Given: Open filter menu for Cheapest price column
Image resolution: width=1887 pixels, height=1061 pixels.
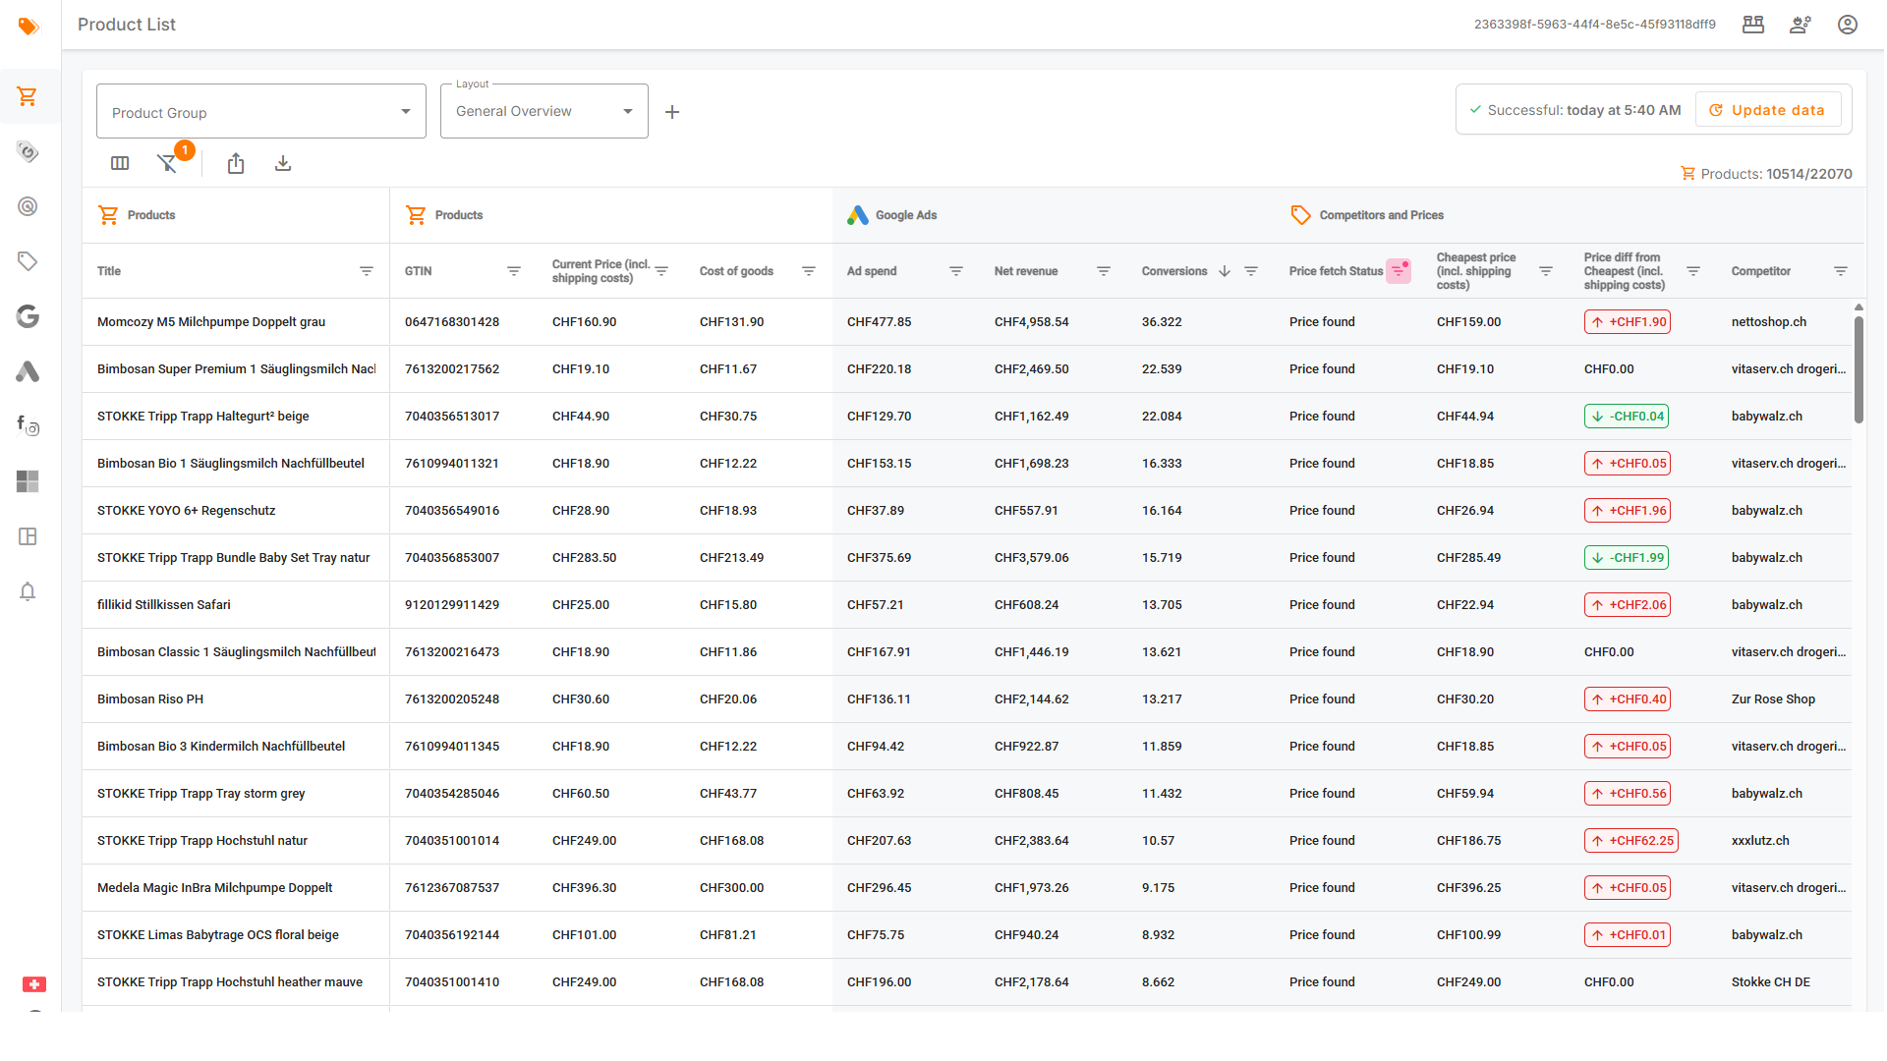Looking at the screenshot, I should pos(1546,271).
